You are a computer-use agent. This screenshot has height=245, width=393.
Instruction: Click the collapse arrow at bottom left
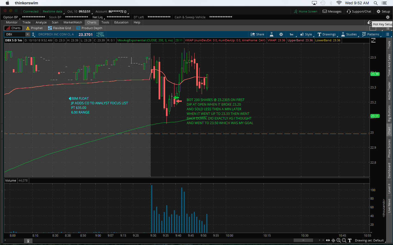28,241
